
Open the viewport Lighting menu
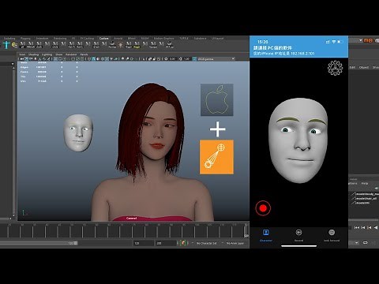point(47,54)
